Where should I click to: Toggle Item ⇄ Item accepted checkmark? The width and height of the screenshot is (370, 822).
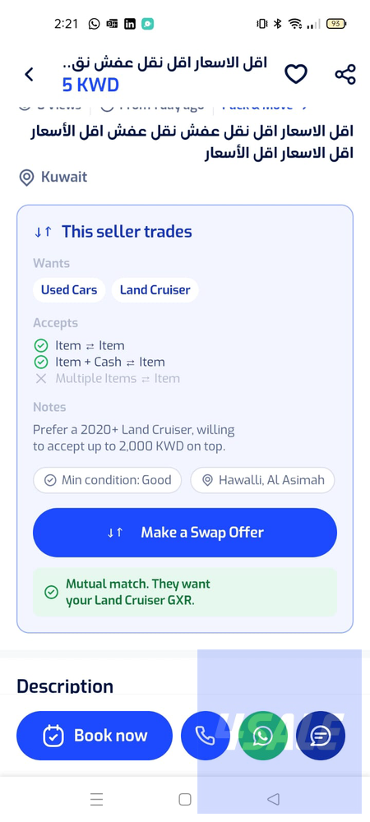[41, 345]
